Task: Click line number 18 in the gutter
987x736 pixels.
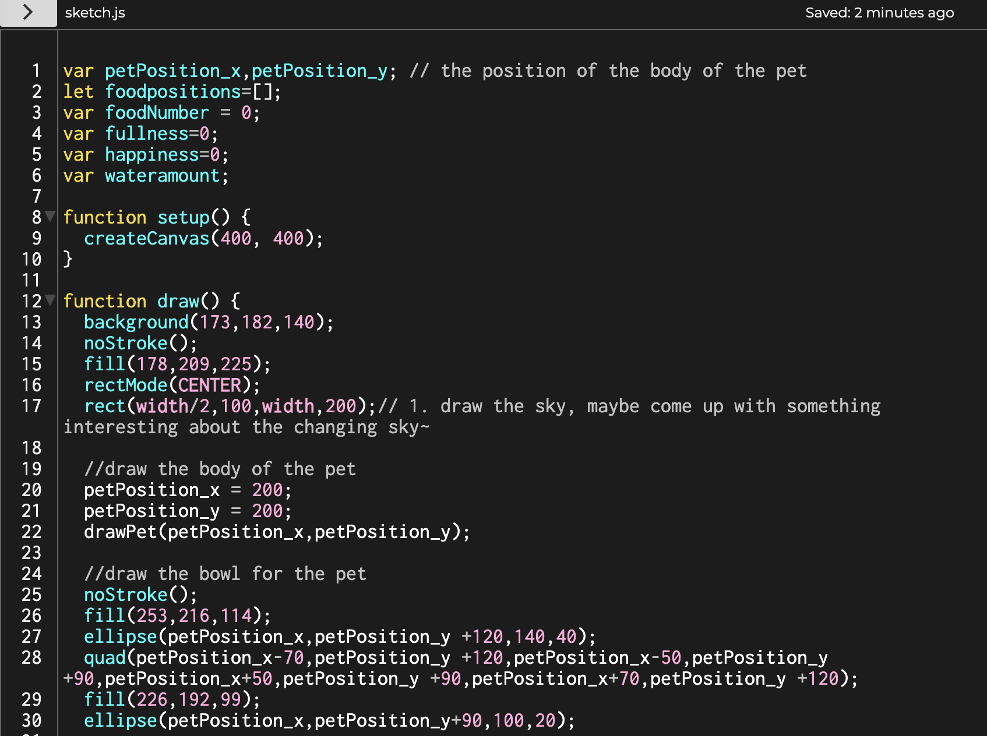Action: click(x=31, y=448)
